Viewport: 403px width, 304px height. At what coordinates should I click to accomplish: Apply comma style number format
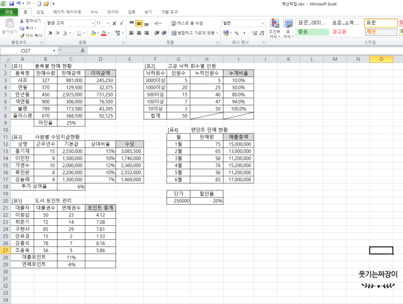[244, 33]
